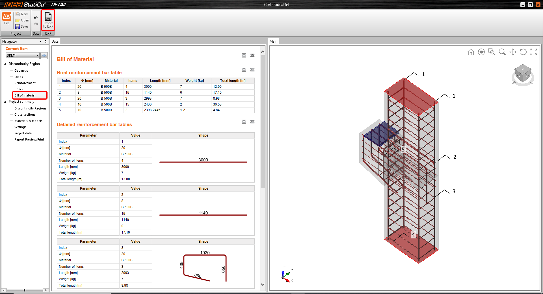Click Export to DXF button
Viewport: 543px width, 294px height.
[x=48, y=20]
